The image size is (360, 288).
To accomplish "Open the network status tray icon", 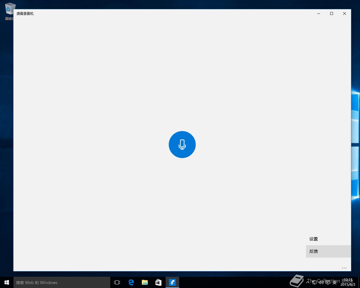I will coord(314,282).
